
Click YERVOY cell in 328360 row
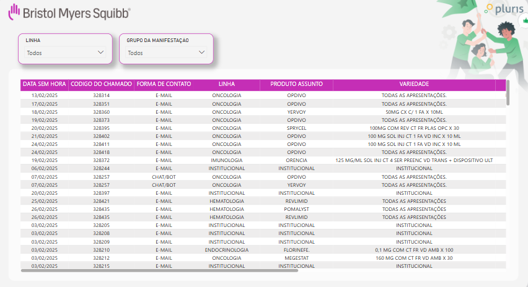[296, 112]
